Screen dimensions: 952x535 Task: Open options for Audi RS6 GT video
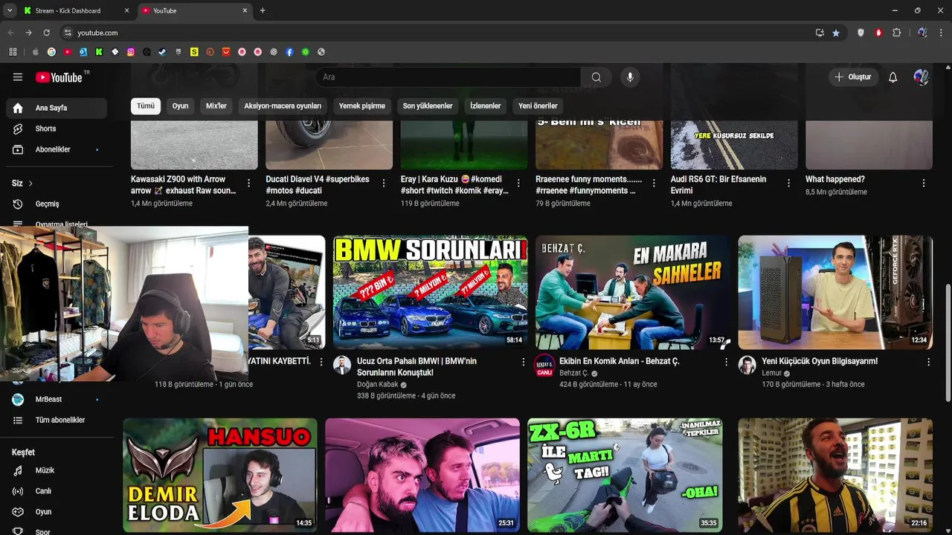pyautogui.click(x=789, y=183)
